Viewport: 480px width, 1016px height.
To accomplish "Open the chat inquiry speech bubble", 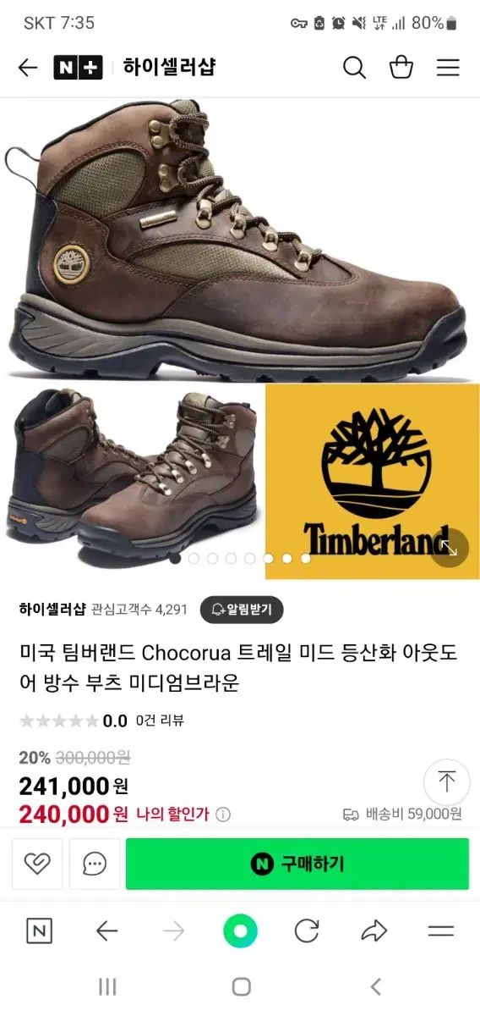I will pyautogui.click(x=95, y=864).
